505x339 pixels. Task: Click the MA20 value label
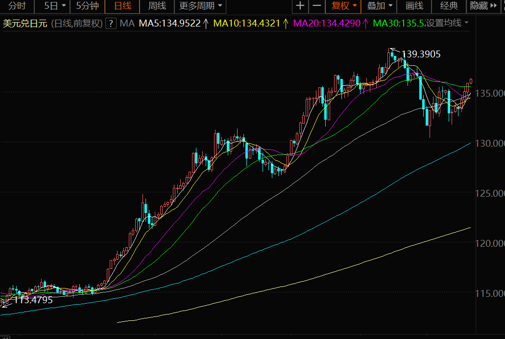[331, 23]
